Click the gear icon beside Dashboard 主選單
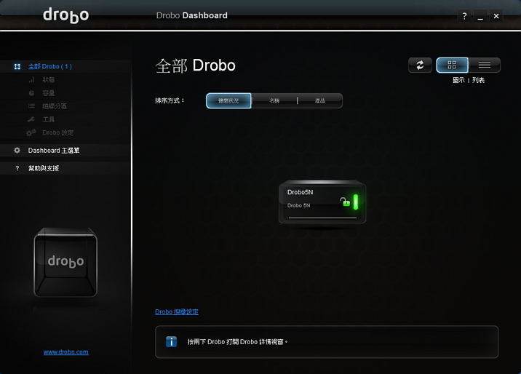The width and height of the screenshot is (521, 374). click(17, 151)
